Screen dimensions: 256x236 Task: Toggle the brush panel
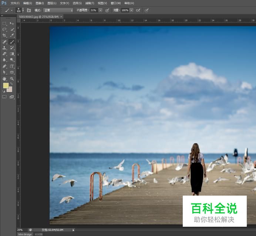click(x=29, y=10)
